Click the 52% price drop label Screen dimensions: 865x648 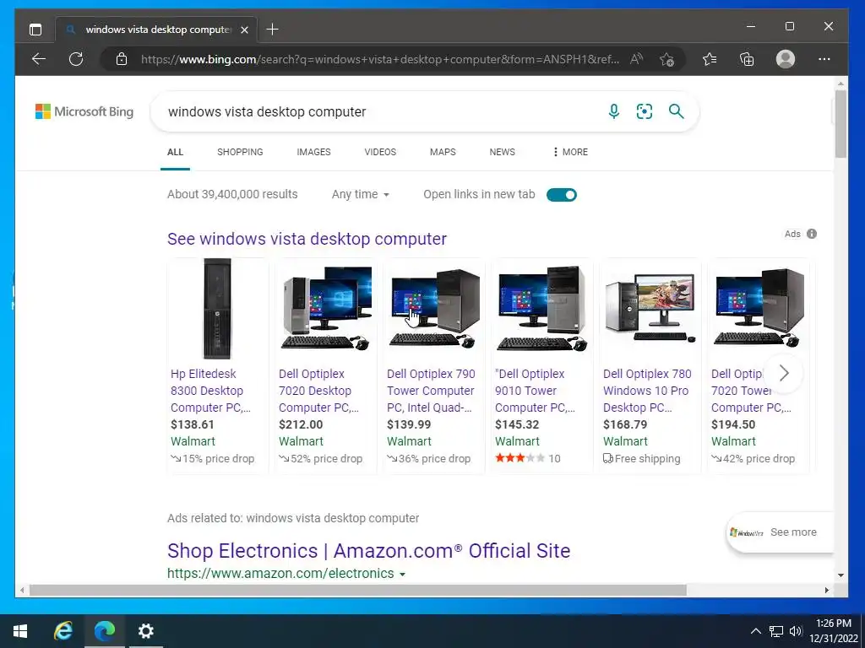coord(320,458)
